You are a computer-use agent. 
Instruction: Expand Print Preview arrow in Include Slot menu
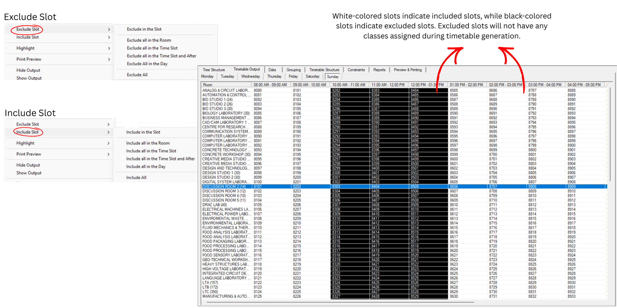108,154
